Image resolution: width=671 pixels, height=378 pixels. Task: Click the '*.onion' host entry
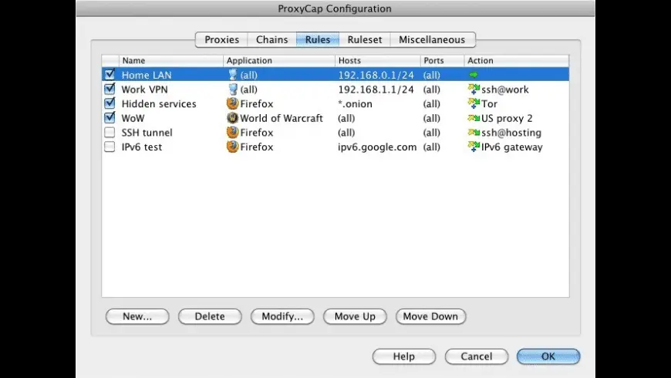356,103
